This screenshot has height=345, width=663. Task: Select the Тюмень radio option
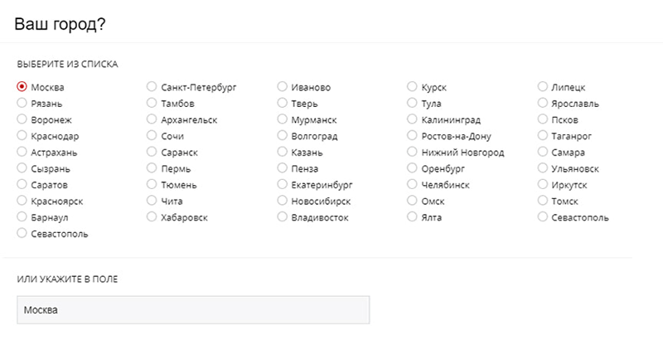coord(152,184)
